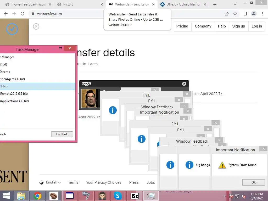Click muted volume tray icon
The image size is (268, 201).
pos(243,196)
